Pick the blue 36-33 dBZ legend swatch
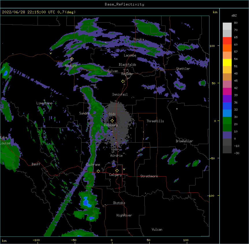Image resolution: width=249 pixels, height=244 pixels. pyautogui.click(x=227, y=106)
